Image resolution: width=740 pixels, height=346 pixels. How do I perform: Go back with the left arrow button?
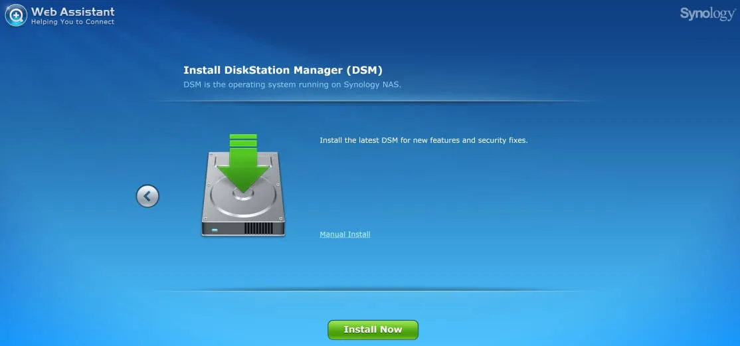tap(147, 196)
